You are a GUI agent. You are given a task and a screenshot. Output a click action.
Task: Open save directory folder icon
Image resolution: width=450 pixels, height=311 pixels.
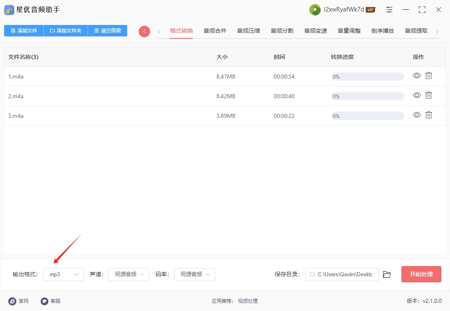pos(387,275)
